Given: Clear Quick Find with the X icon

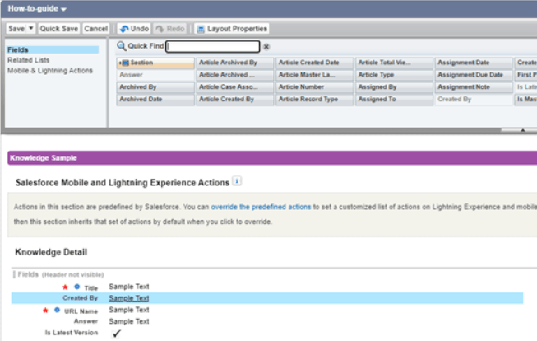Looking at the screenshot, I should pos(266,47).
